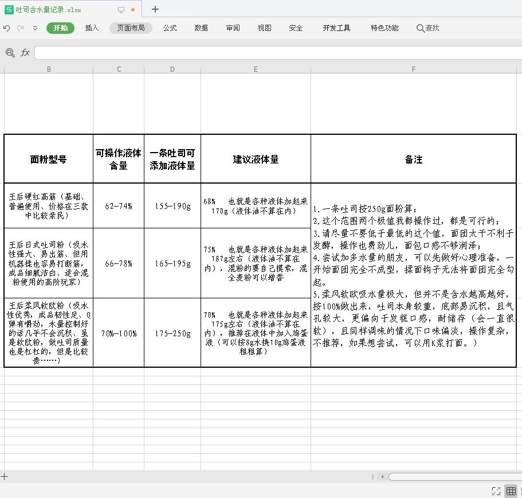Select the 特色功能 ribbon tab
Image resolution: width=522 pixels, height=498 pixels.
pos(384,28)
